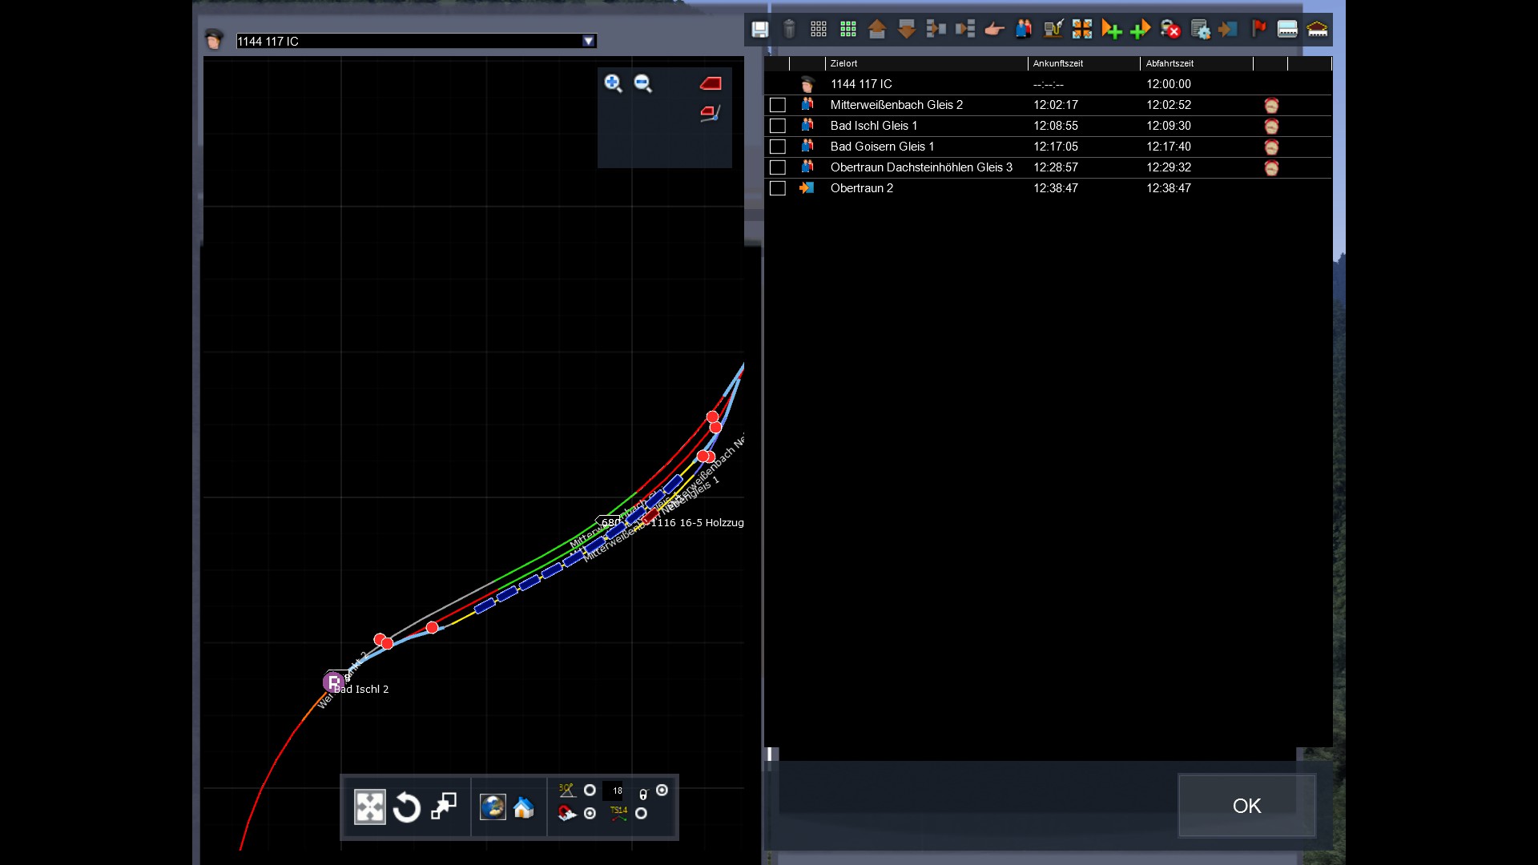Click the save timetable floppy disk icon
The image size is (1538, 865).
point(759,30)
